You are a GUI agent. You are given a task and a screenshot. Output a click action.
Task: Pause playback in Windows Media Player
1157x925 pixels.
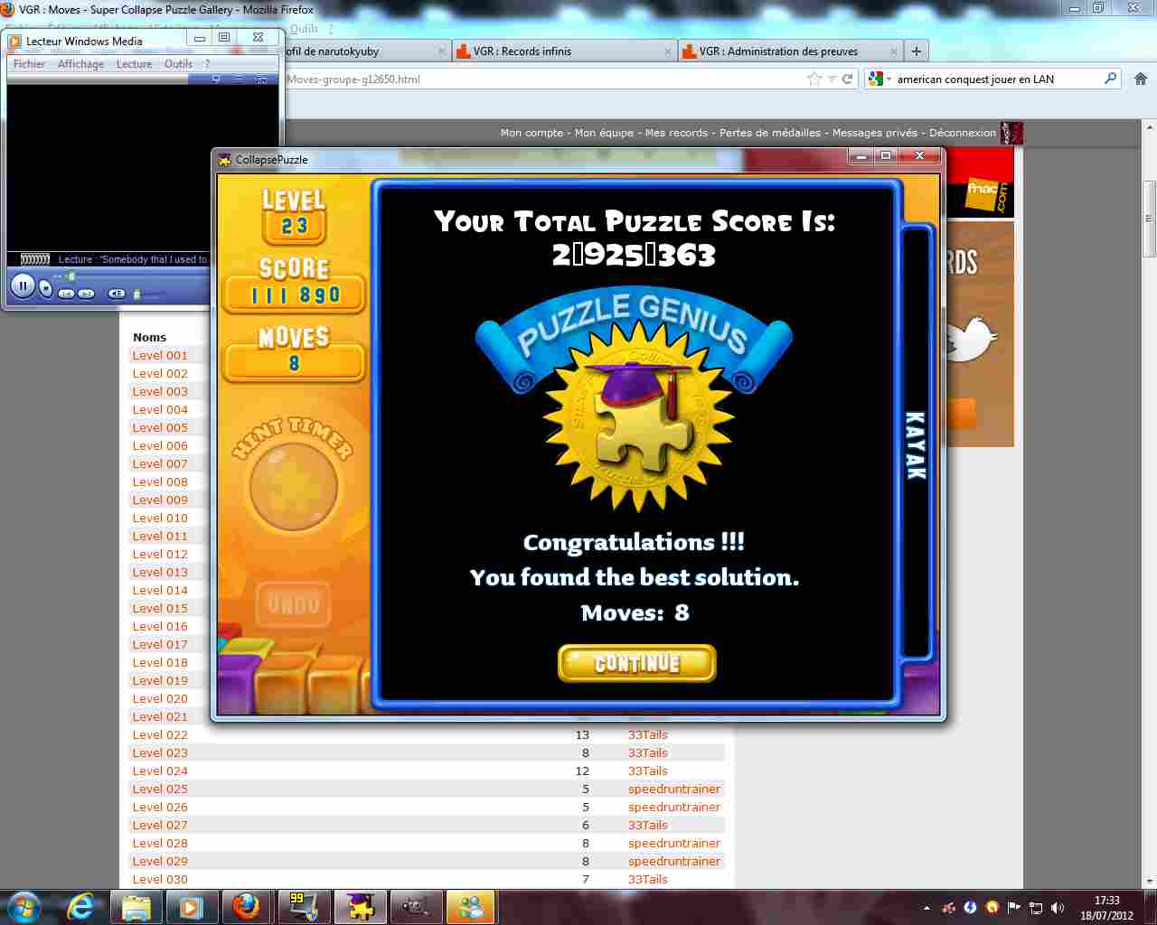pyautogui.click(x=23, y=286)
